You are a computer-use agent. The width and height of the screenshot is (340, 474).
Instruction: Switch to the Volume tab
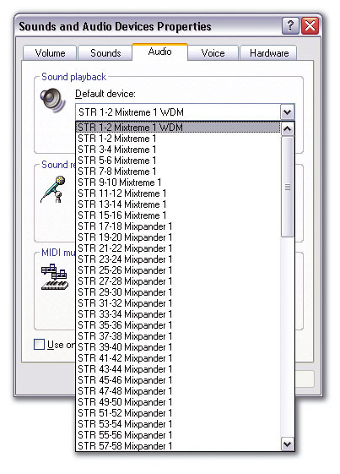(x=50, y=53)
